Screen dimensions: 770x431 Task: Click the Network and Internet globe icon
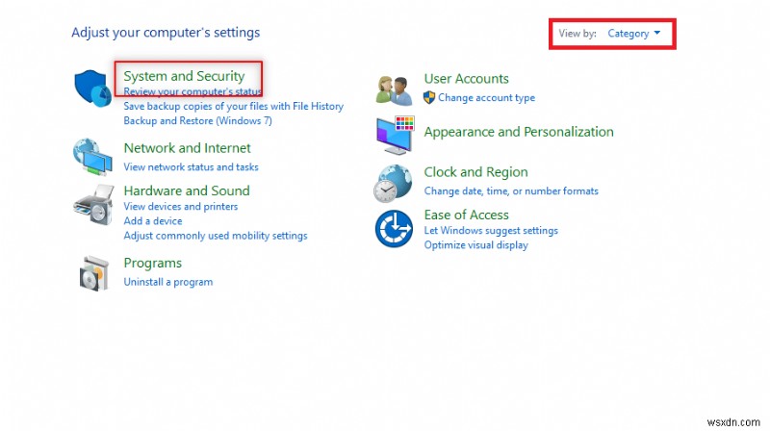[x=94, y=155]
